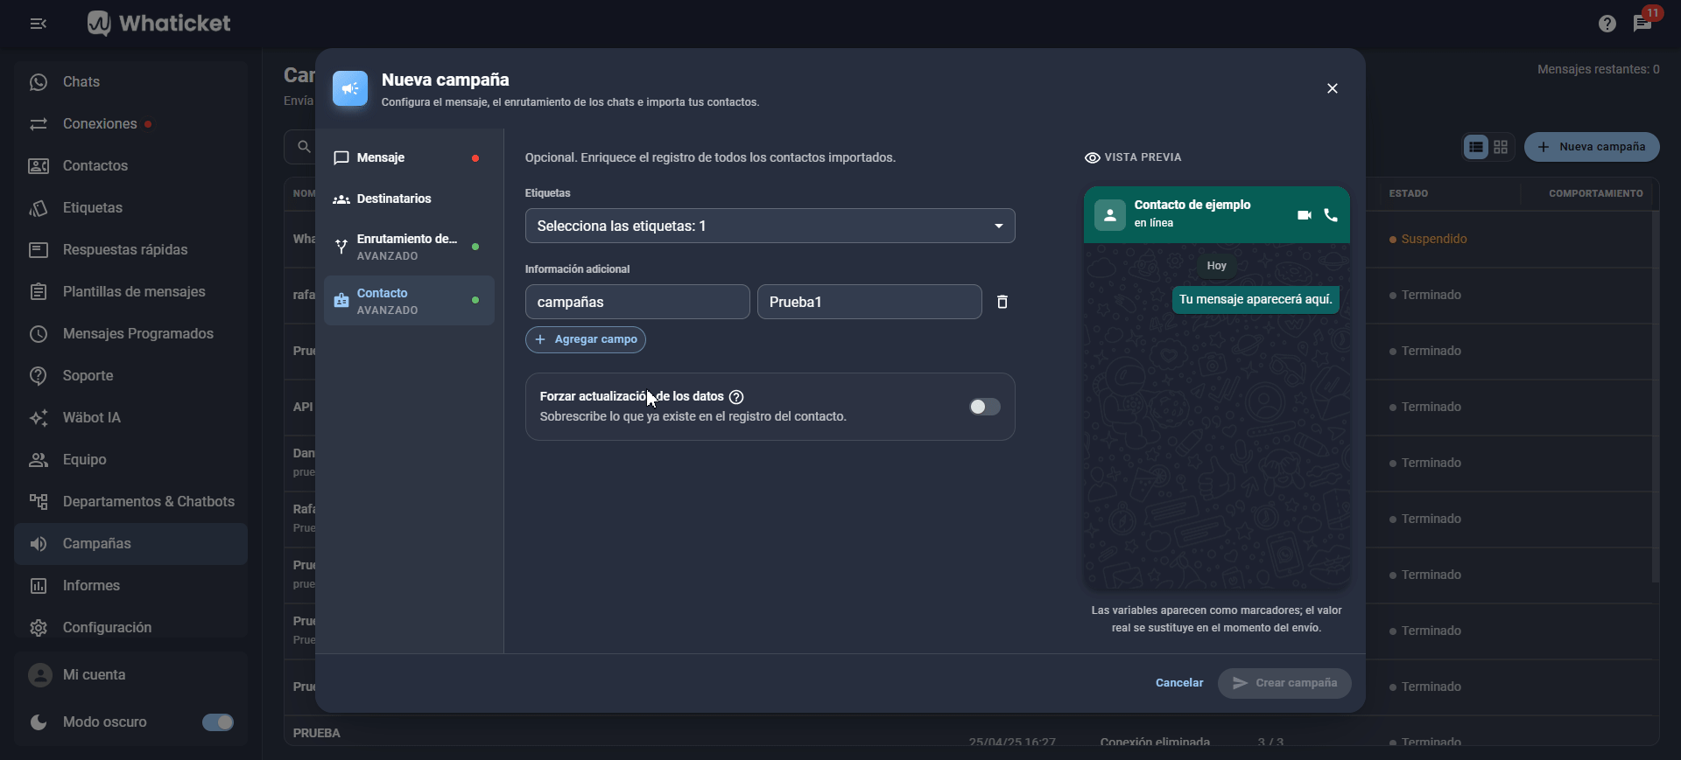Open Informes in the sidebar
Viewport: 1681px width, 760px height.
coord(131,586)
